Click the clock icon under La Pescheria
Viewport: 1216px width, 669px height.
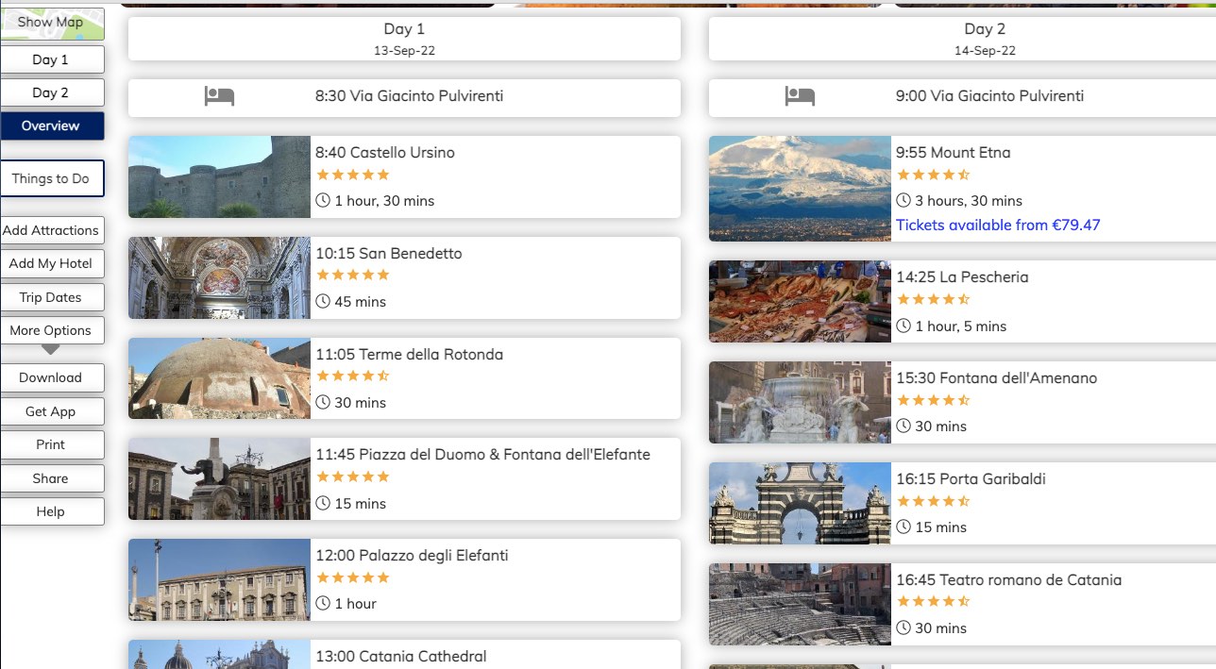coord(904,326)
